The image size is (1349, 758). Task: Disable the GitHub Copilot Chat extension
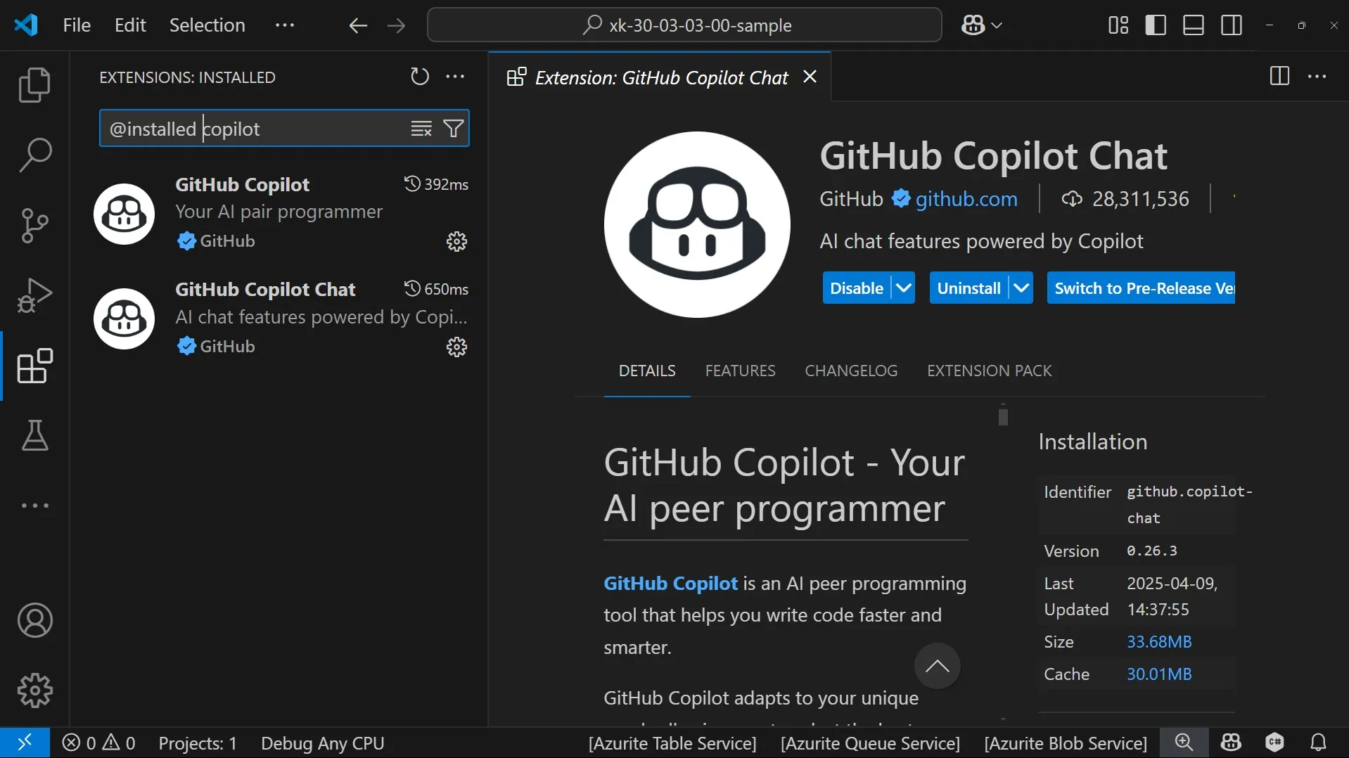[857, 288]
